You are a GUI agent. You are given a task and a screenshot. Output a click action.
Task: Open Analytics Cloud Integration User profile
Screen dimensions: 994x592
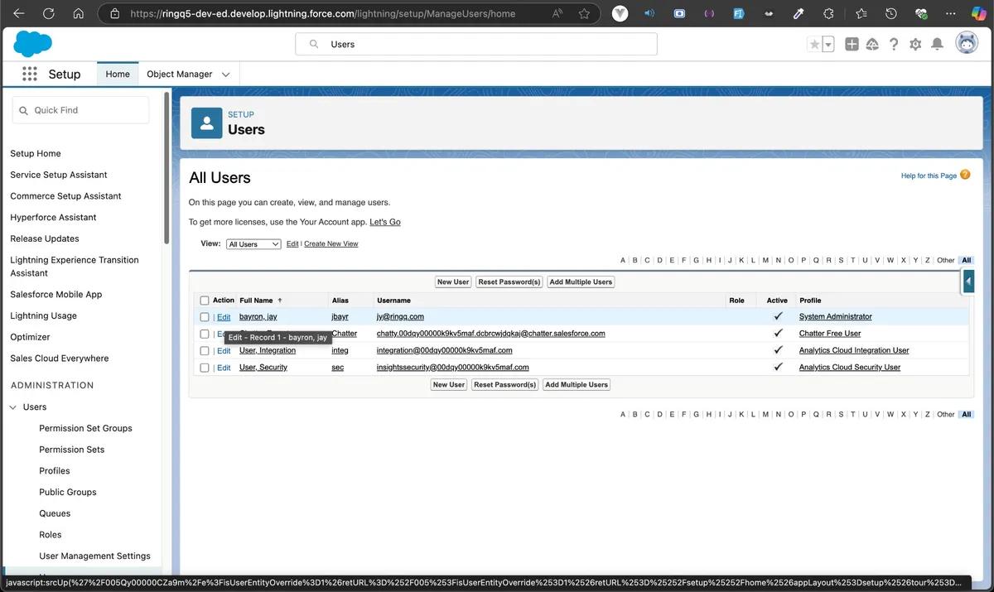point(854,351)
